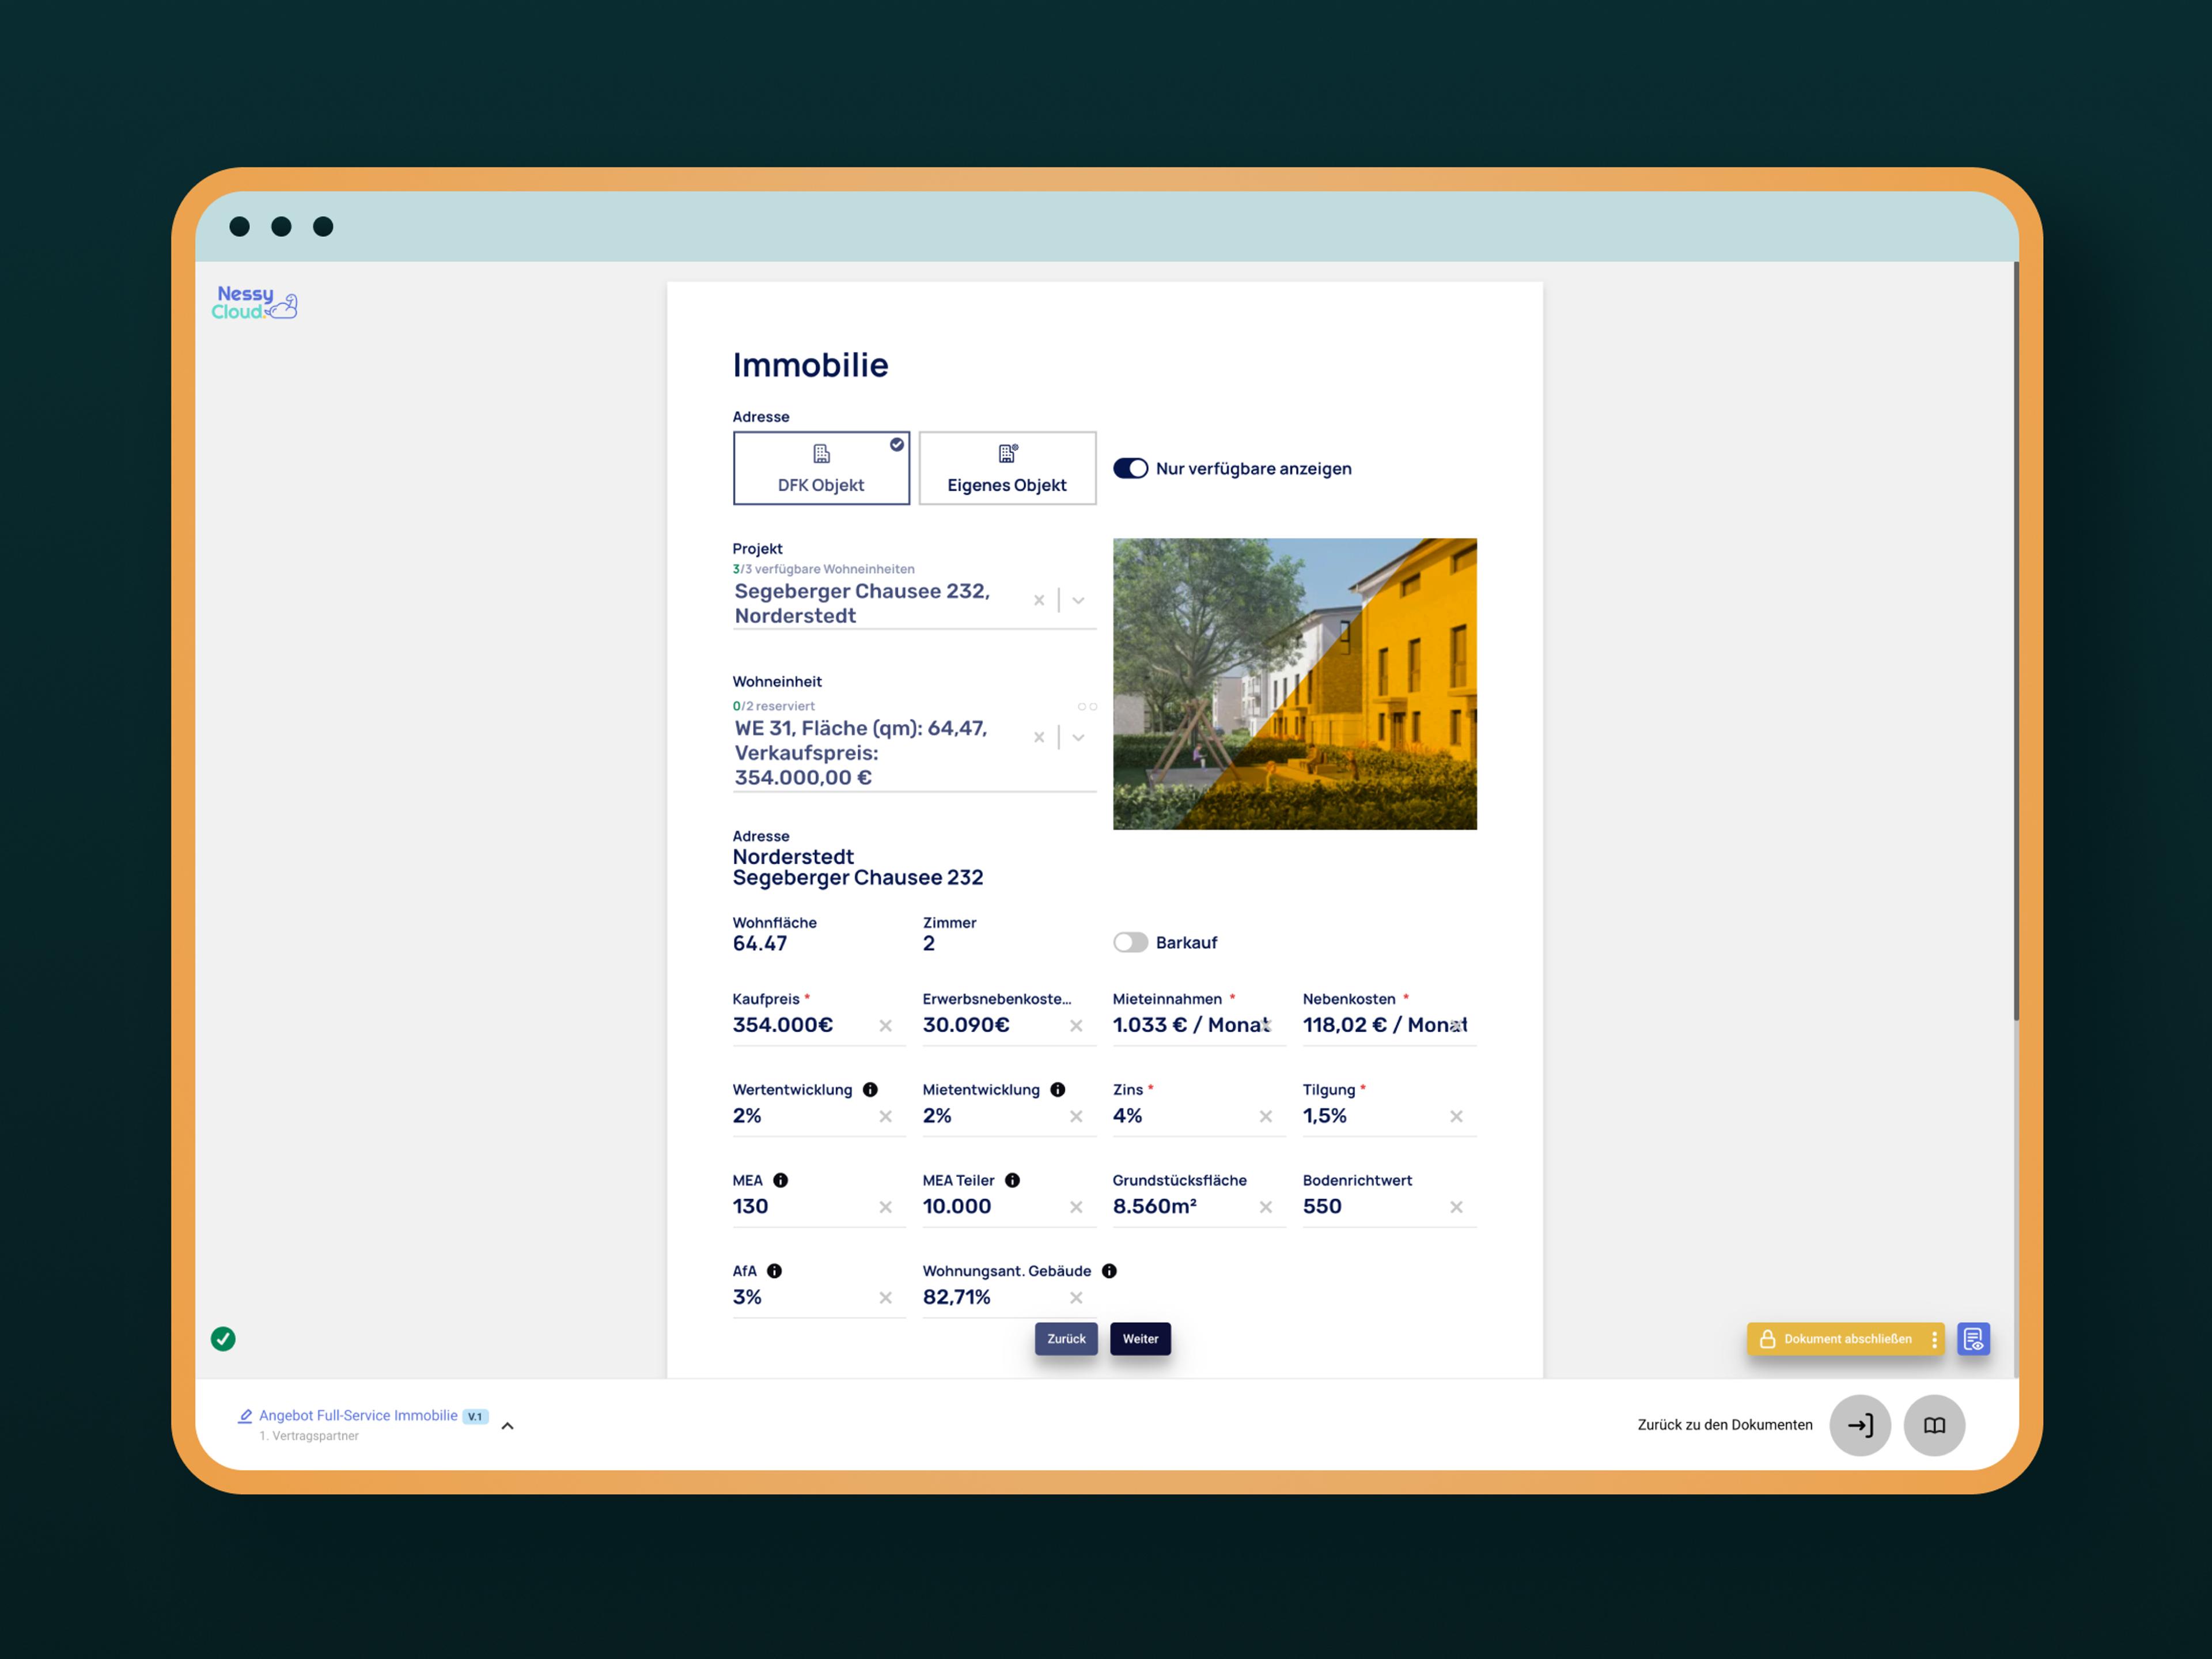Click the open book icon button
The height and width of the screenshot is (1659, 2212).
1934,1425
